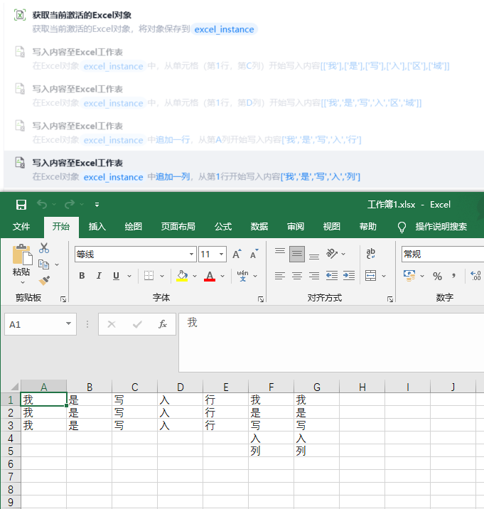This screenshot has height=509, width=484.
Task: Select the Format Painter brush
Action: point(44,280)
